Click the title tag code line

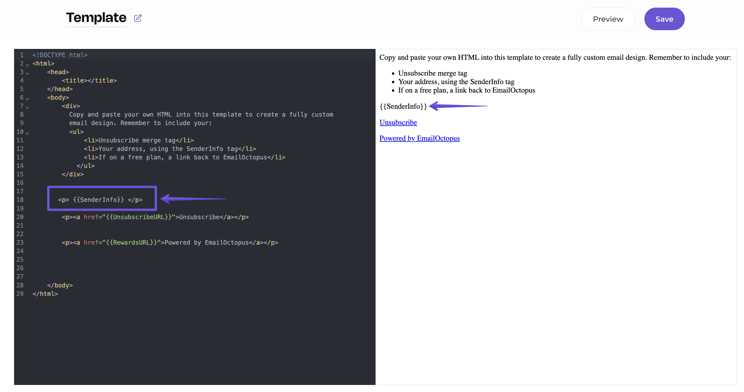[89, 81]
